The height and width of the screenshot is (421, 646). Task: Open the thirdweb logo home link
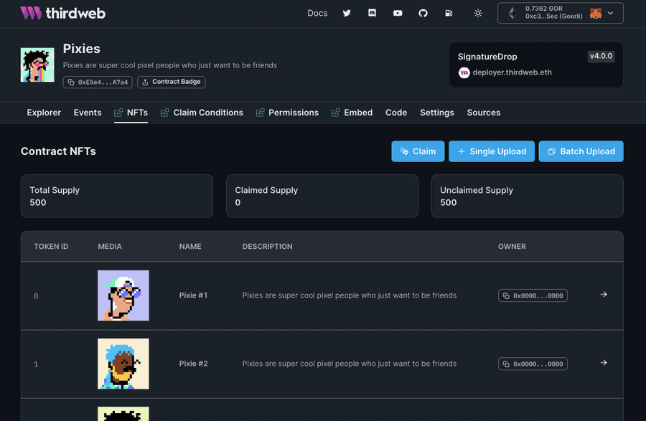pos(63,13)
